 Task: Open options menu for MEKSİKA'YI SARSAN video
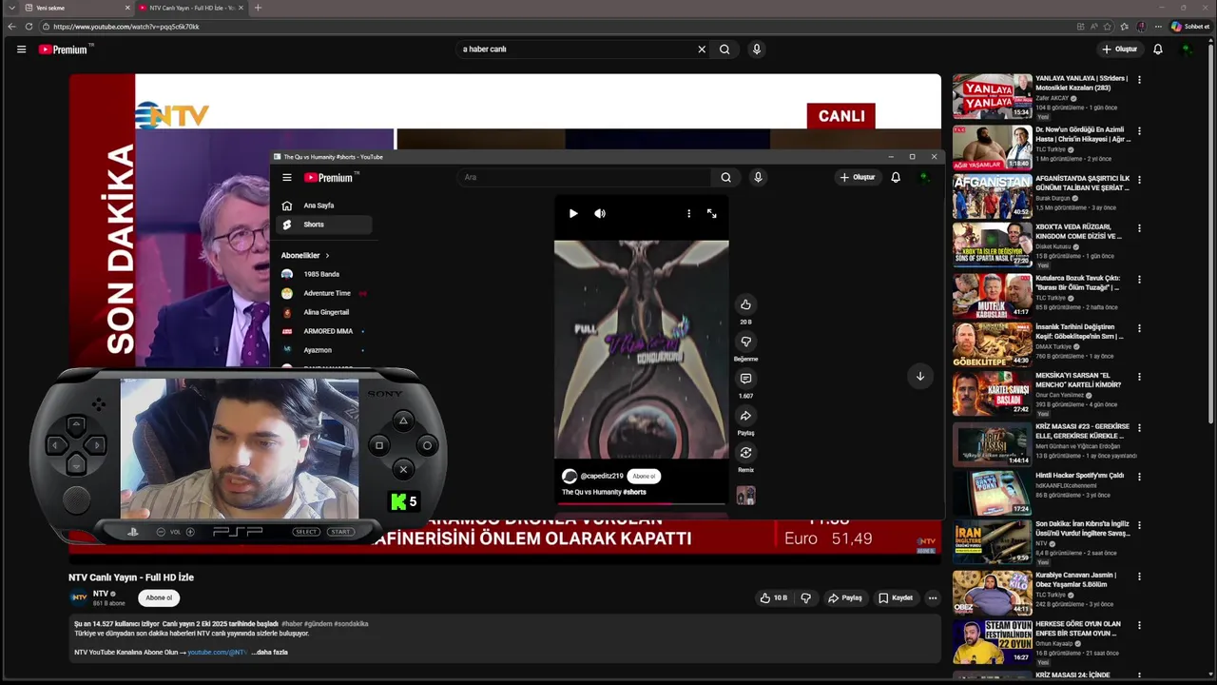1139,378
